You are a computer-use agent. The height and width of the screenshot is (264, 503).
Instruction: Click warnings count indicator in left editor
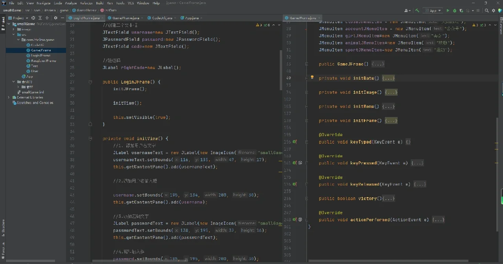[x=259, y=25]
